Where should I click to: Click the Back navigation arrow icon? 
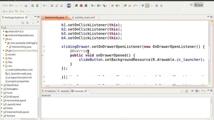pos(21,11)
